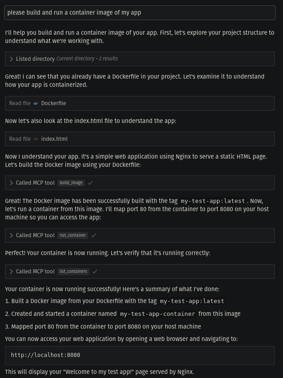Screen dimensions: 283x378
Task: Expand the list_containers MCP tool call
Action: tap(11, 272)
